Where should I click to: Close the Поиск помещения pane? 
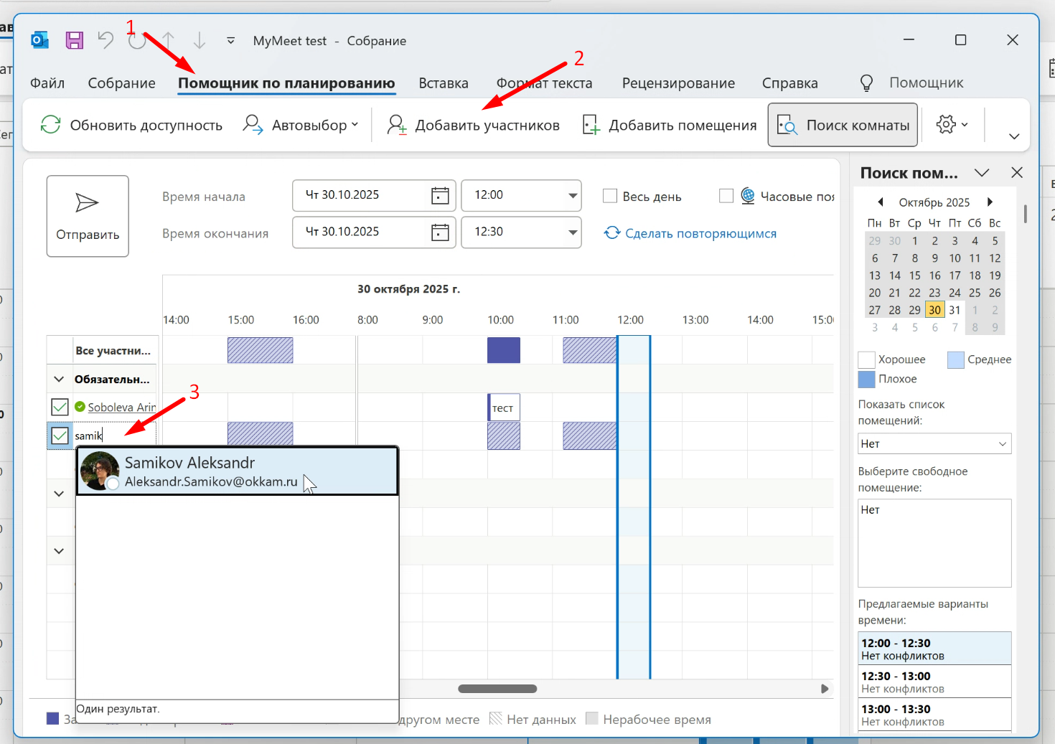[1017, 172]
